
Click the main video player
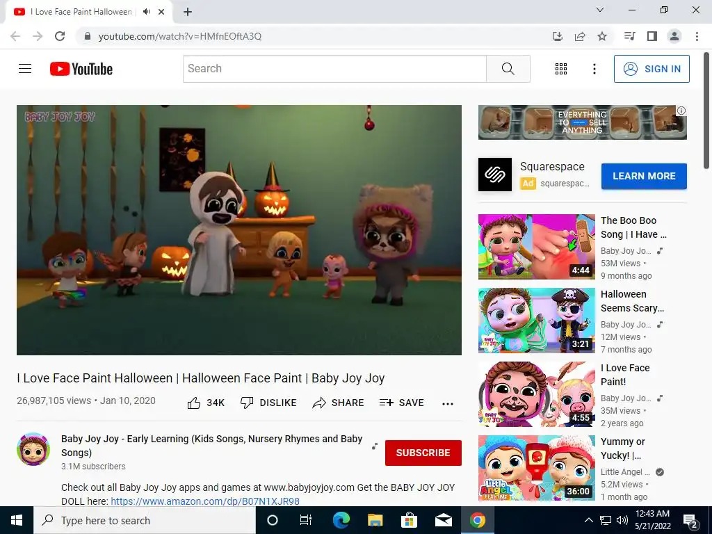pyautogui.click(x=239, y=229)
